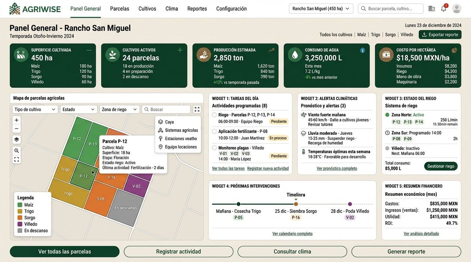This screenshot has width=471, height=262.
Task: Mark the Riego Parcelas P-12 task complete
Action: point(214,115)
